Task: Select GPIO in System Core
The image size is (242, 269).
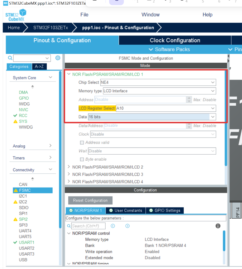Action: tap(24, 98)
